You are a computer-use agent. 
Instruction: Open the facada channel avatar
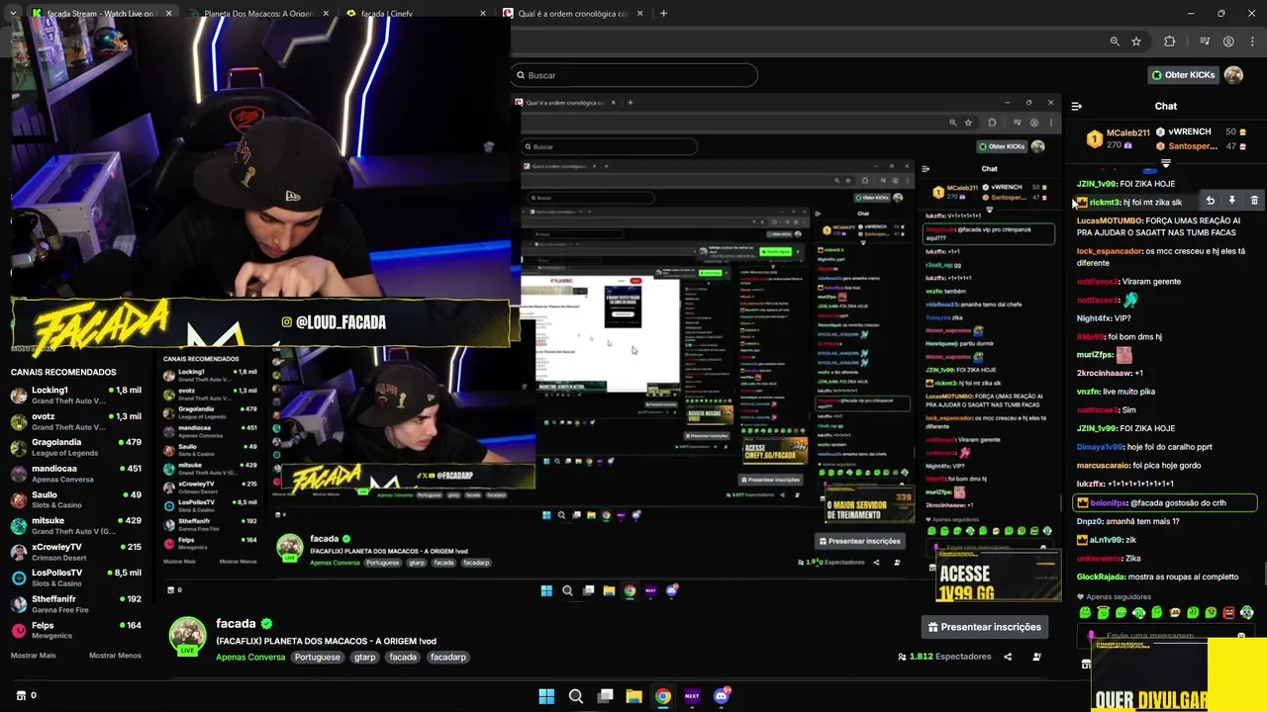pyautogui.click(x=188, y=636)
